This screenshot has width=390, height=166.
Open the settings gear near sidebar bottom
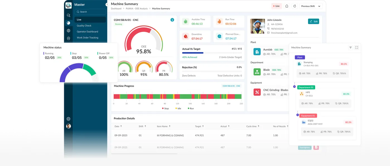68,119
